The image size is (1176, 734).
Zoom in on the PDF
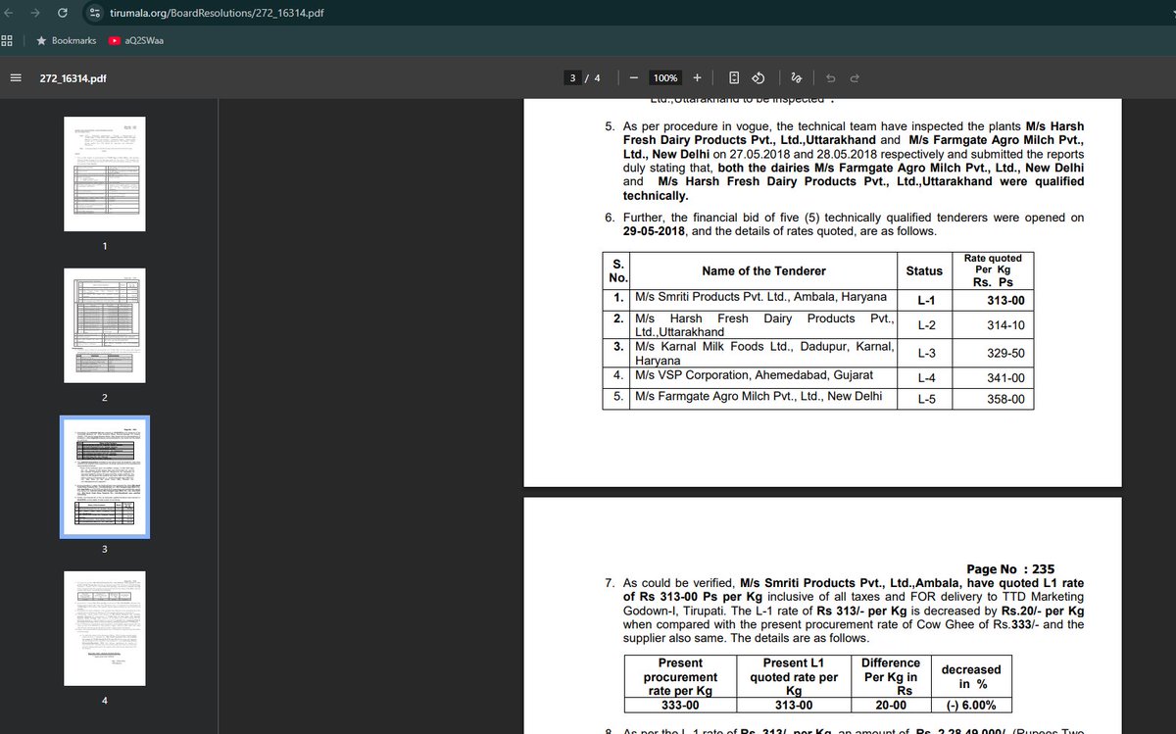697,78
